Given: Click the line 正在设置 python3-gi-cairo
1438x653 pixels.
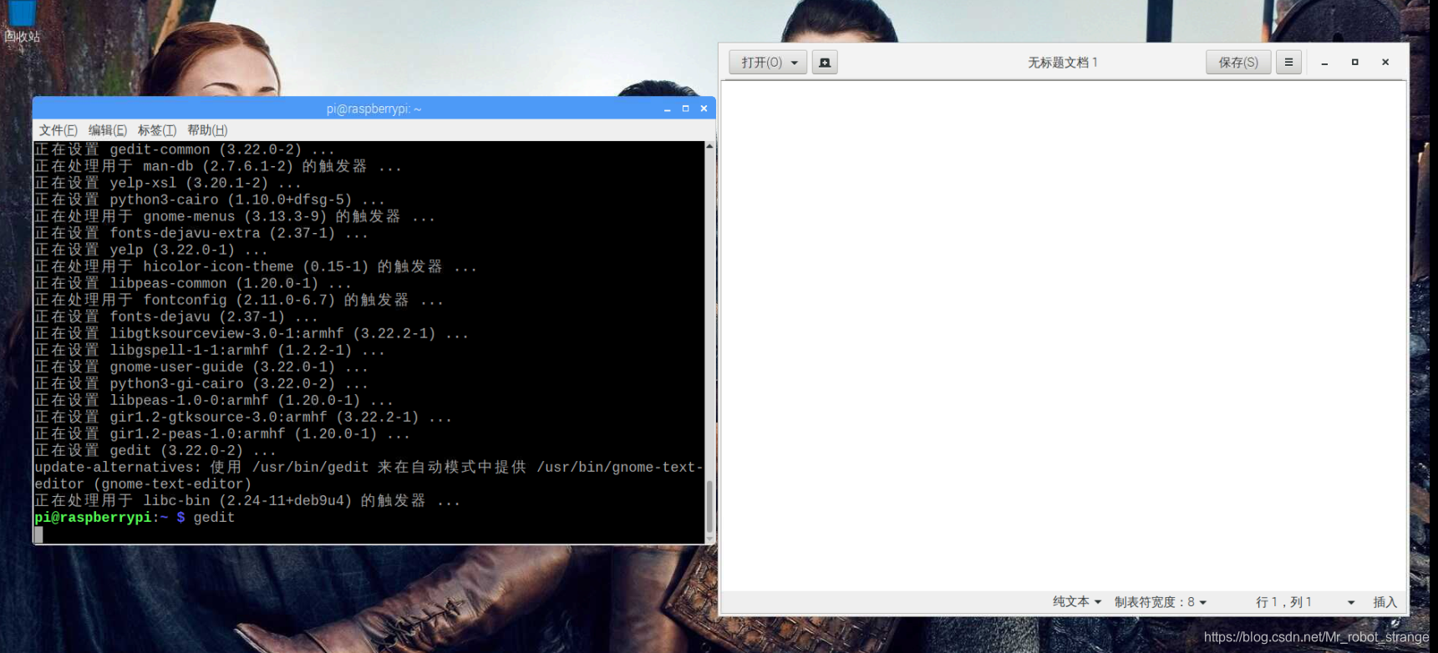Looking at the screenshot, I should (x=201, y=384).
